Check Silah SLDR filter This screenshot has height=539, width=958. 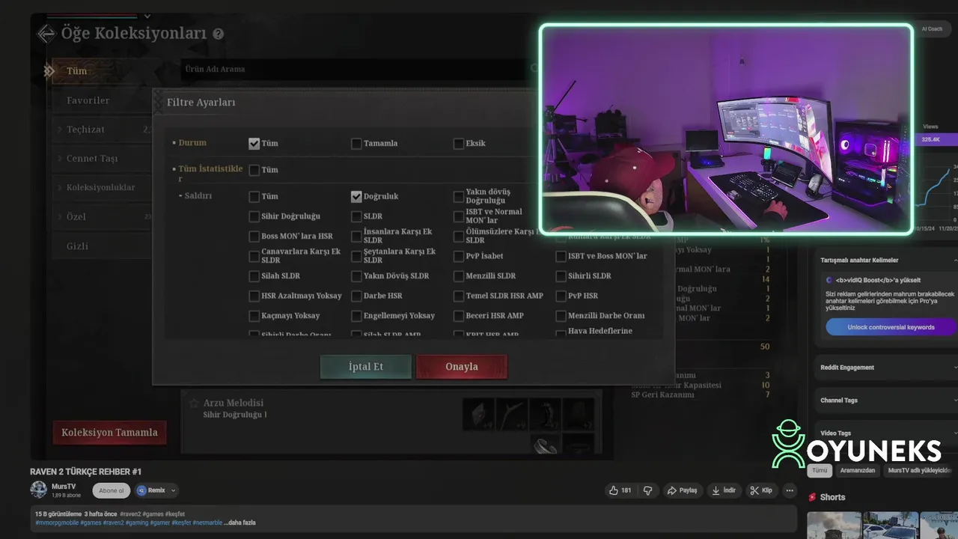click(x=254, y=275)
